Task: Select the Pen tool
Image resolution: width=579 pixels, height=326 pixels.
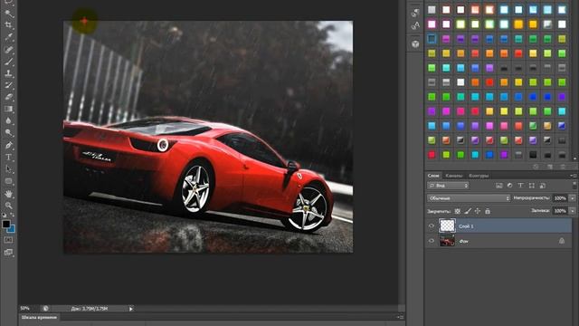Action: (9, 145)
